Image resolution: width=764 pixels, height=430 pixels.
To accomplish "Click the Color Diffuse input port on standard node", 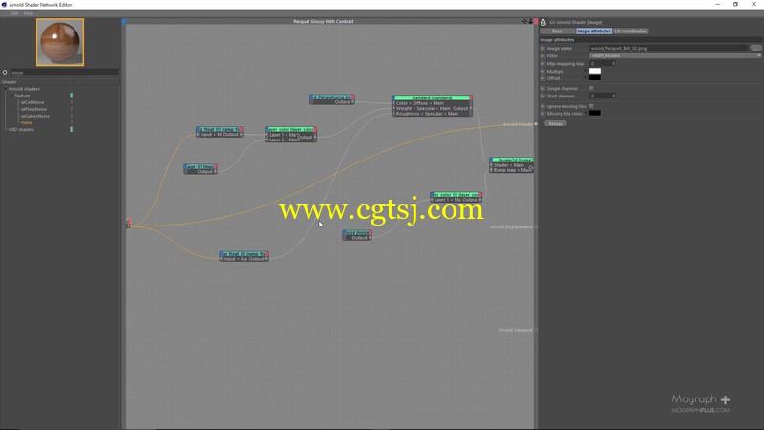I will pyautogui.click(x=393, y=103).
